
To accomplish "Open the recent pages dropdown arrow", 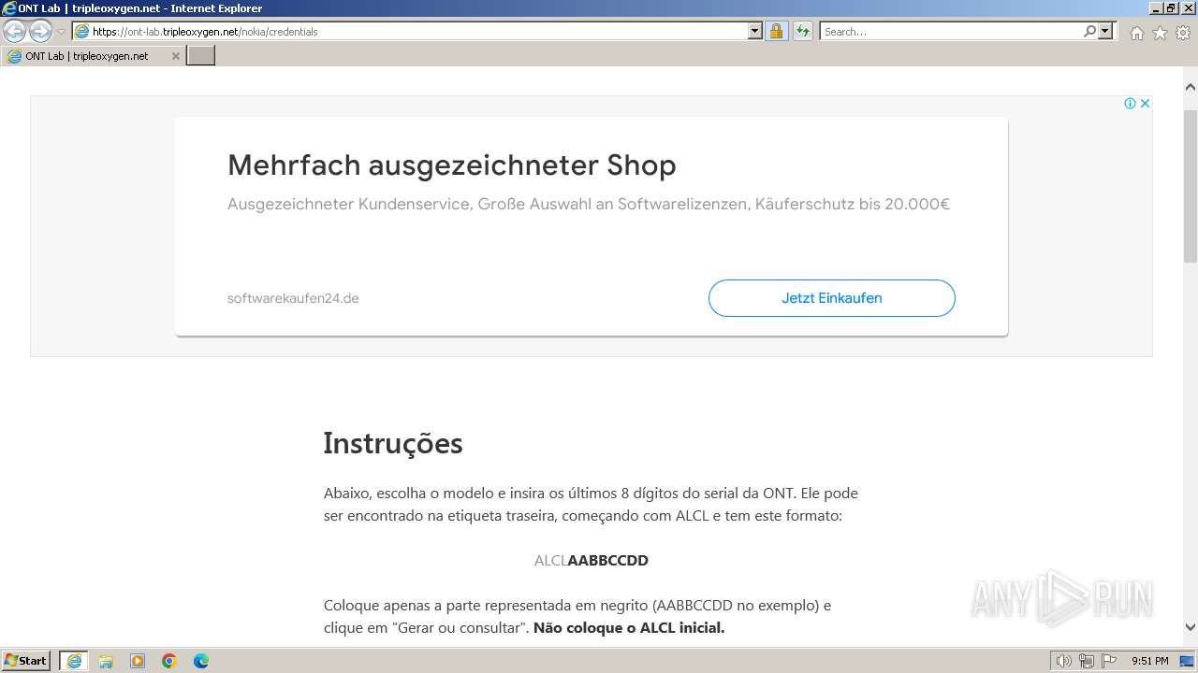I will click(62, 32).
